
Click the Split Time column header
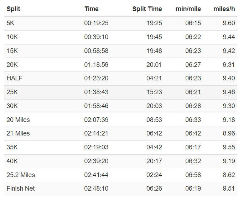(x=147, y=9)
